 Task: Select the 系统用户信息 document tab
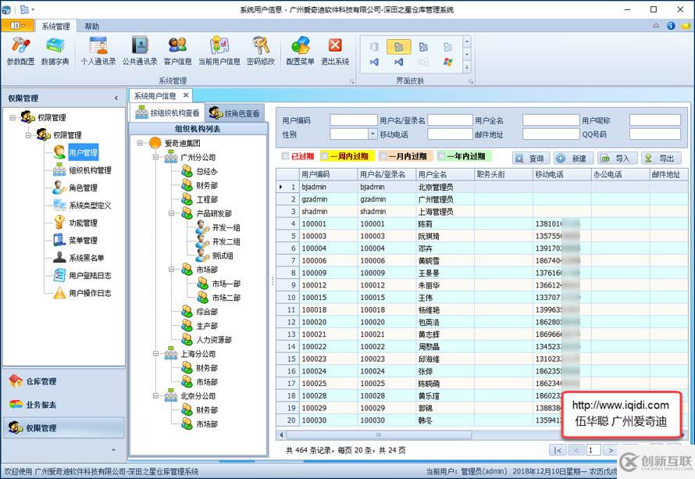(x=155, y=96)
